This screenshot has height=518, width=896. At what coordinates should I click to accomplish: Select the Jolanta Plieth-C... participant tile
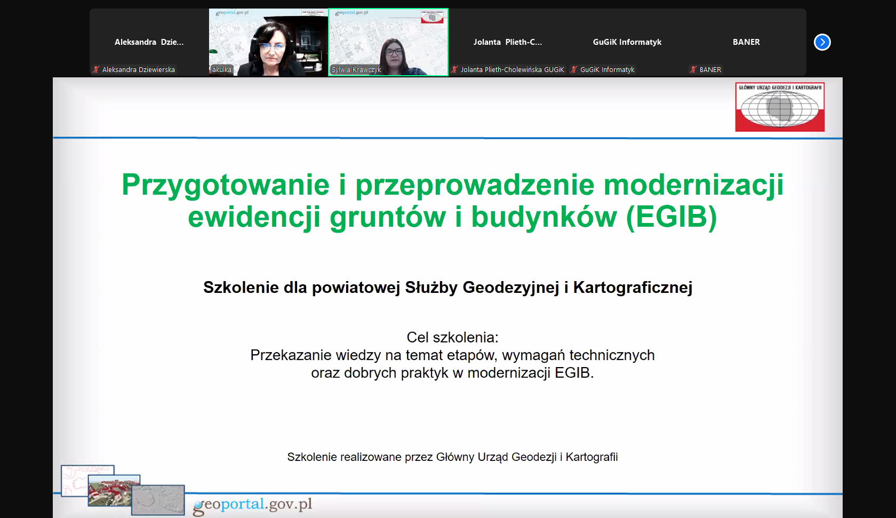508,42
